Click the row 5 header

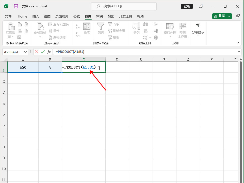click(x=4, y=111)
